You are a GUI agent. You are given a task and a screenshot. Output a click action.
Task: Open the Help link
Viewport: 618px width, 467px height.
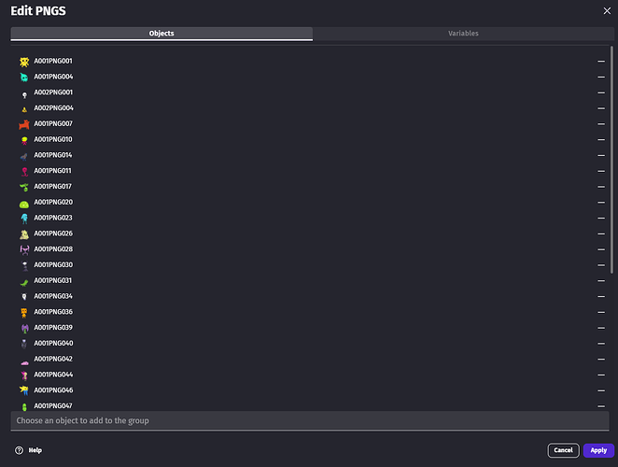pos(35,450)
